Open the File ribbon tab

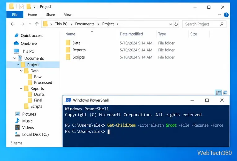click(15, 15)
